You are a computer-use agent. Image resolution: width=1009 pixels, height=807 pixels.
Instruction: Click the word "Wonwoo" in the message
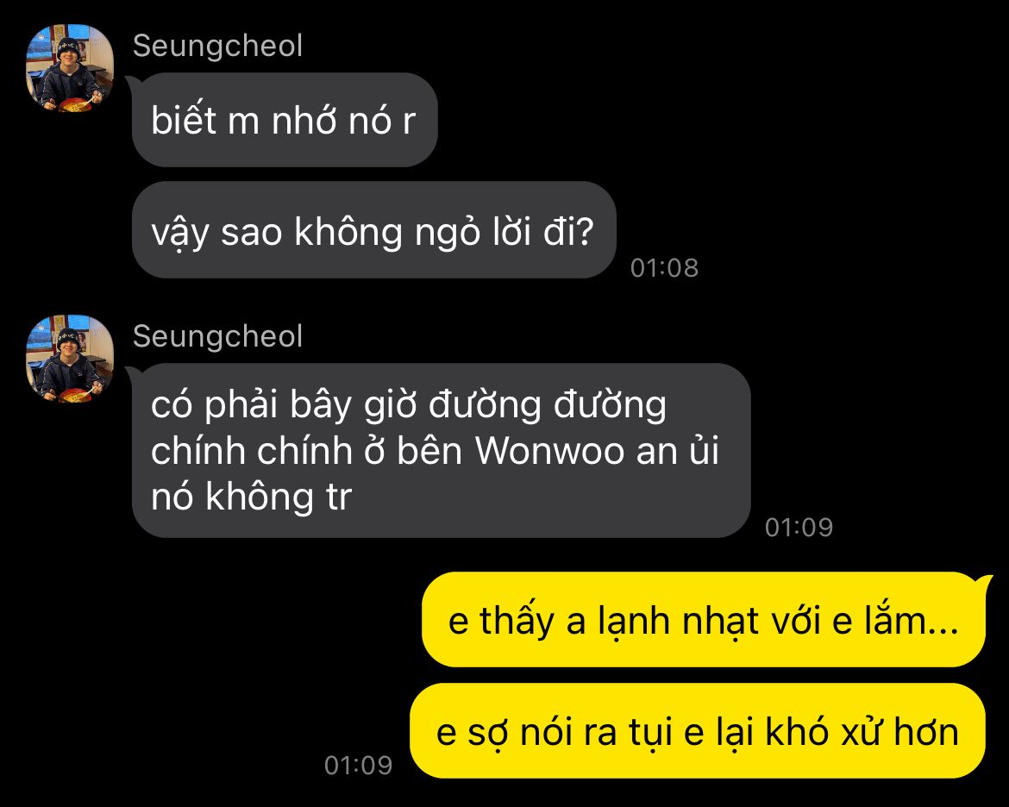549,450
